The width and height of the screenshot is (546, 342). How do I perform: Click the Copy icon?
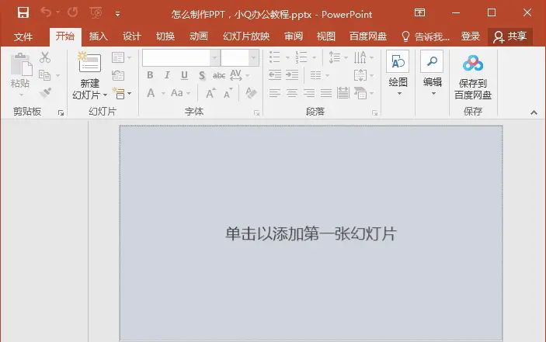tap(44, 75)
